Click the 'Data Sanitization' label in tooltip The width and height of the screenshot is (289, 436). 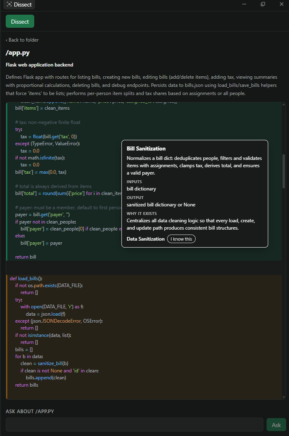(x=146, y=239)
